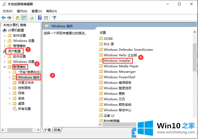Screen dimensions: 198x139
Task: Expand 软件设置 under 用户配置
Action: 5,57
